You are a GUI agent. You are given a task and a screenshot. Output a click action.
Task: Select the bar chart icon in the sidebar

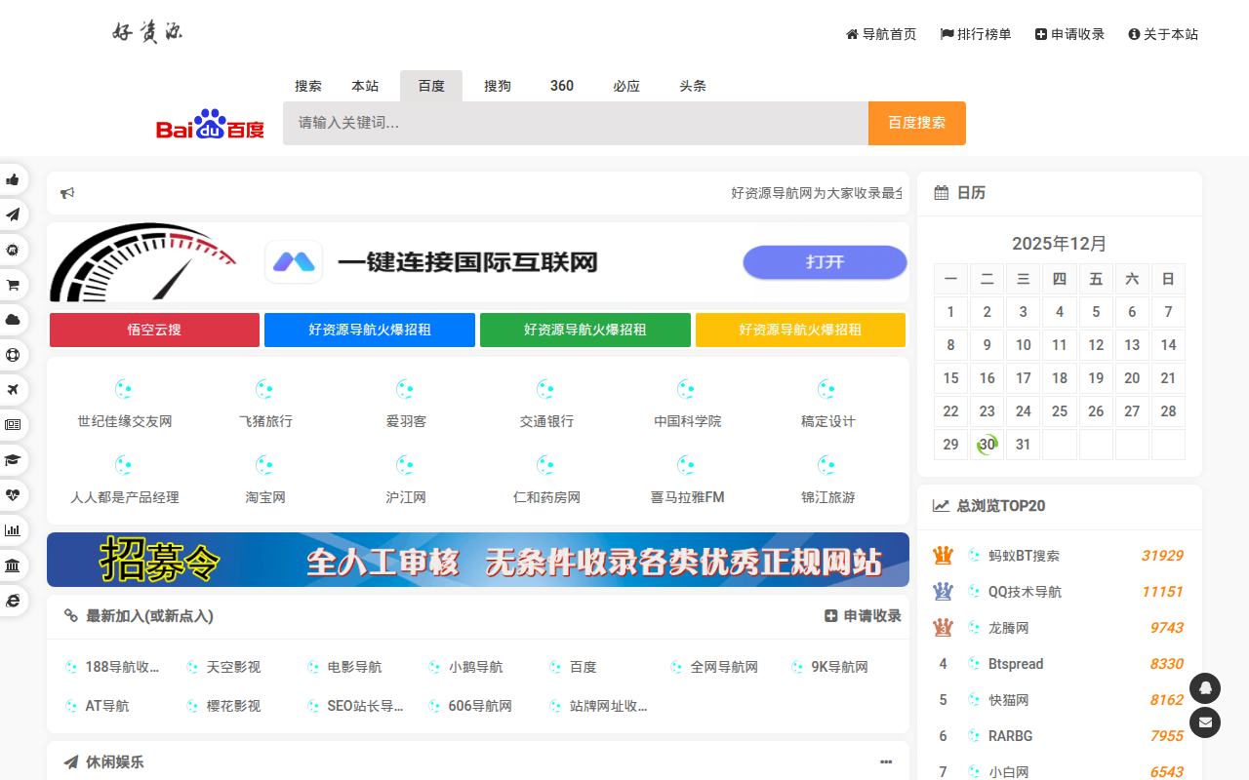point(14,530)
